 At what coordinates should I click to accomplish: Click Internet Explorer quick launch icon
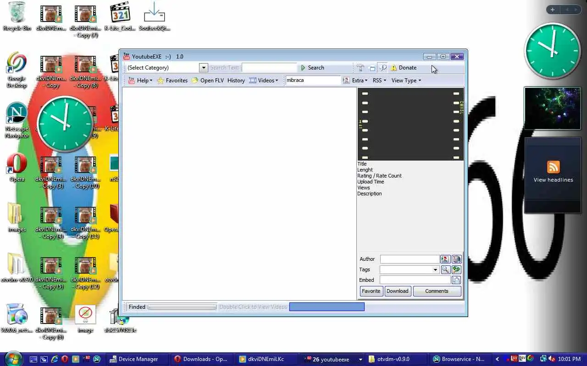click(55, 359)
